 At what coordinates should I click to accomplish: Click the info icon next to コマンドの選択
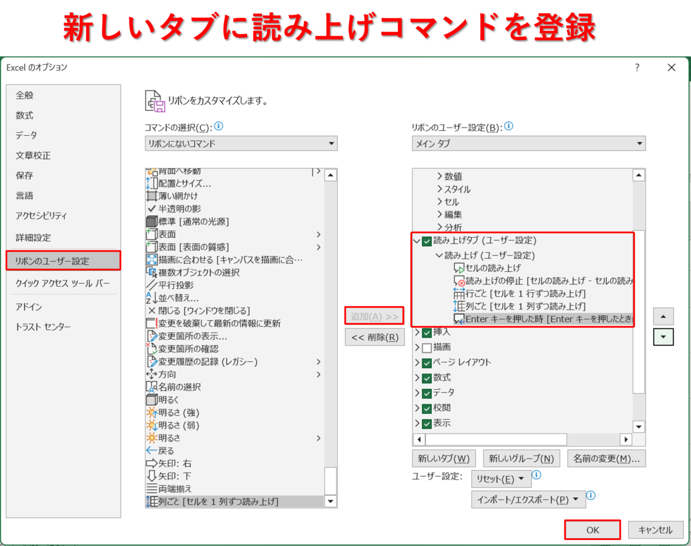pos(219,126)
